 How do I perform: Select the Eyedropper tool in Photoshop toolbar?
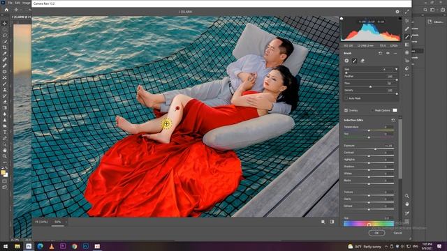click(x=5, y=53)
